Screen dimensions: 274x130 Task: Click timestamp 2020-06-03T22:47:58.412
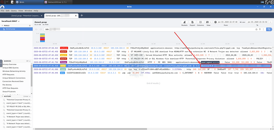point(46,48)
